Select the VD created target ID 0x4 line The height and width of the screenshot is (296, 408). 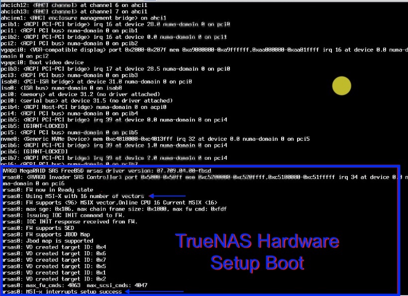[x=54, y=247]
